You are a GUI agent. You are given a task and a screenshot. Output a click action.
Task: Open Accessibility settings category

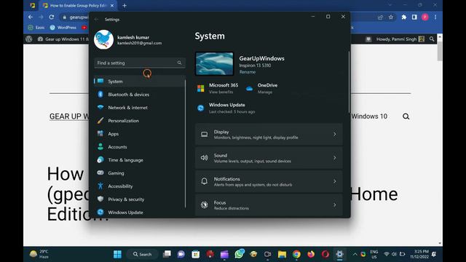tap(139, 186)
